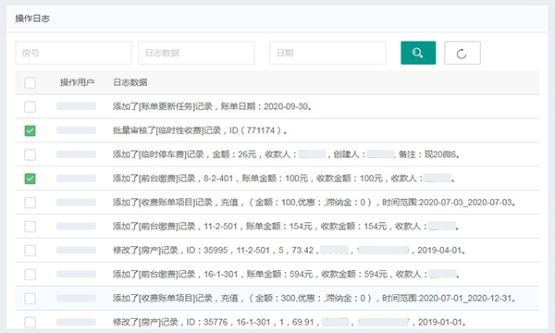The height and width of the screenshot is (333, 555).
Task: Uncheck the 8-2-401 前台缴费 row checkbox
Action: coord(31,179)
